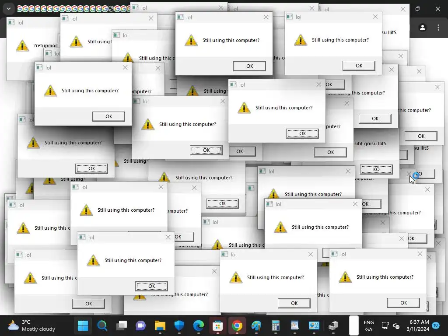Open network status tray icon

[385, 325]
